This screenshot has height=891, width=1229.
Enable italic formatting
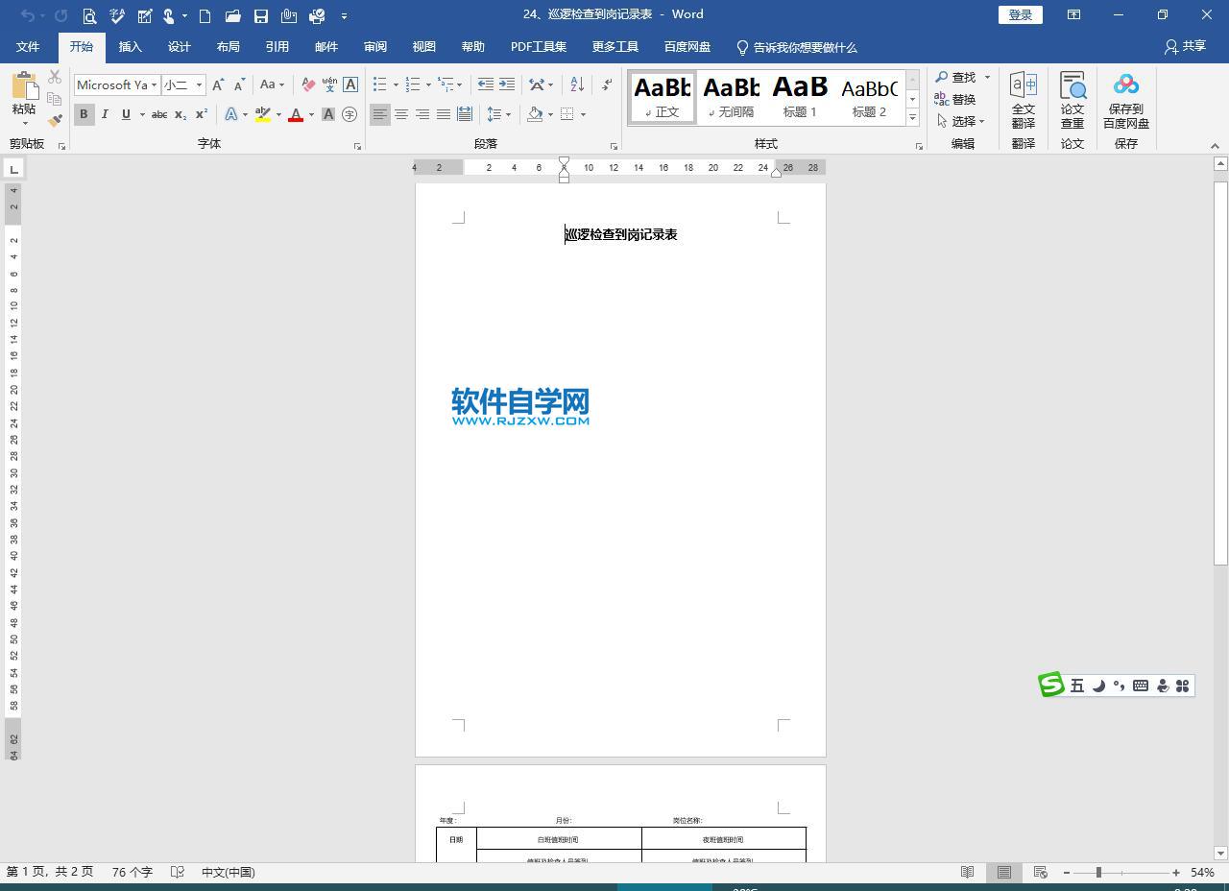point(105,114)
